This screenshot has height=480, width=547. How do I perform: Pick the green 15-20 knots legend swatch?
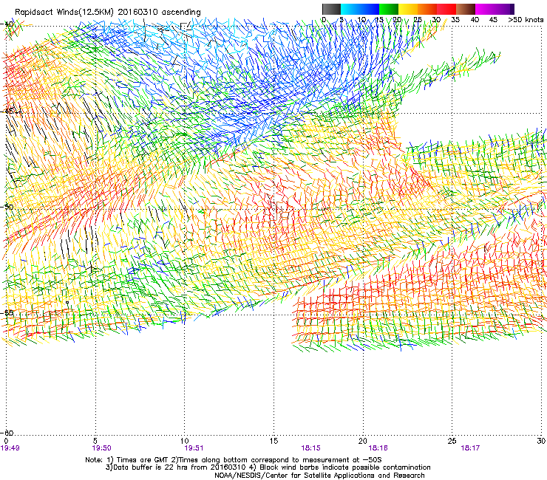point(389,9)
